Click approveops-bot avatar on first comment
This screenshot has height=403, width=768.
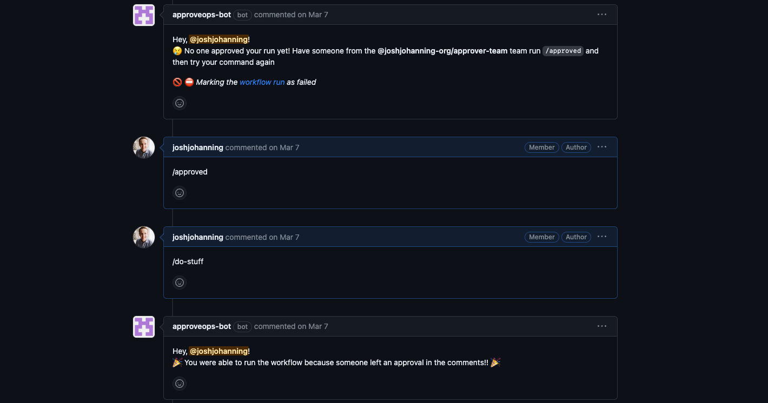click(144, 15)
